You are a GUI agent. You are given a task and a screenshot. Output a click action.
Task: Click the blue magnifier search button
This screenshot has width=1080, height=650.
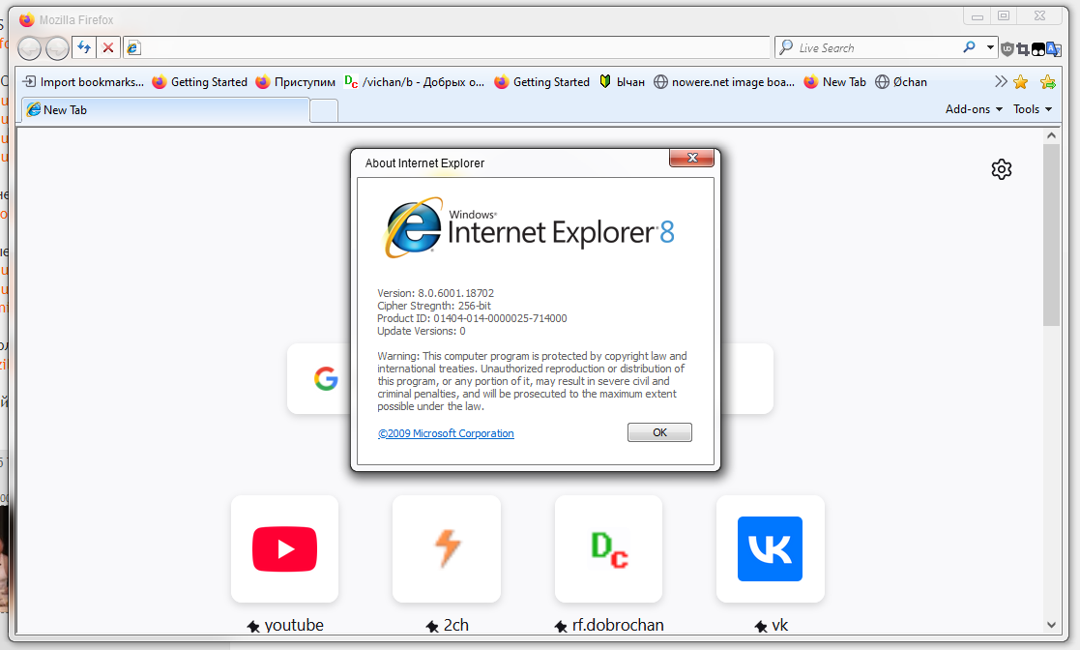coord(969,47)
